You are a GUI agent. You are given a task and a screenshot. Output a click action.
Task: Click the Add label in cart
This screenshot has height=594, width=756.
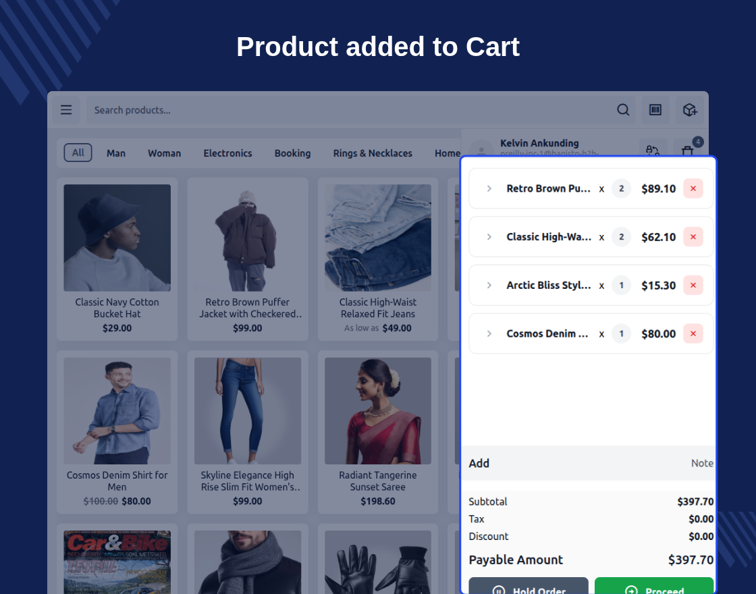coord(479,463)
